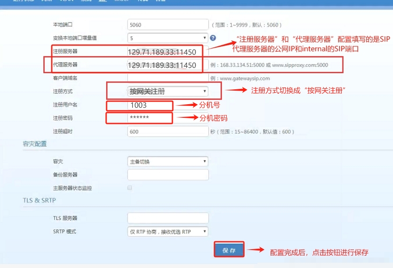Viewport: 393px width, 268px height.
Task: Click the empty 备份服务器 input box
Action: click(x=168, y=175)
